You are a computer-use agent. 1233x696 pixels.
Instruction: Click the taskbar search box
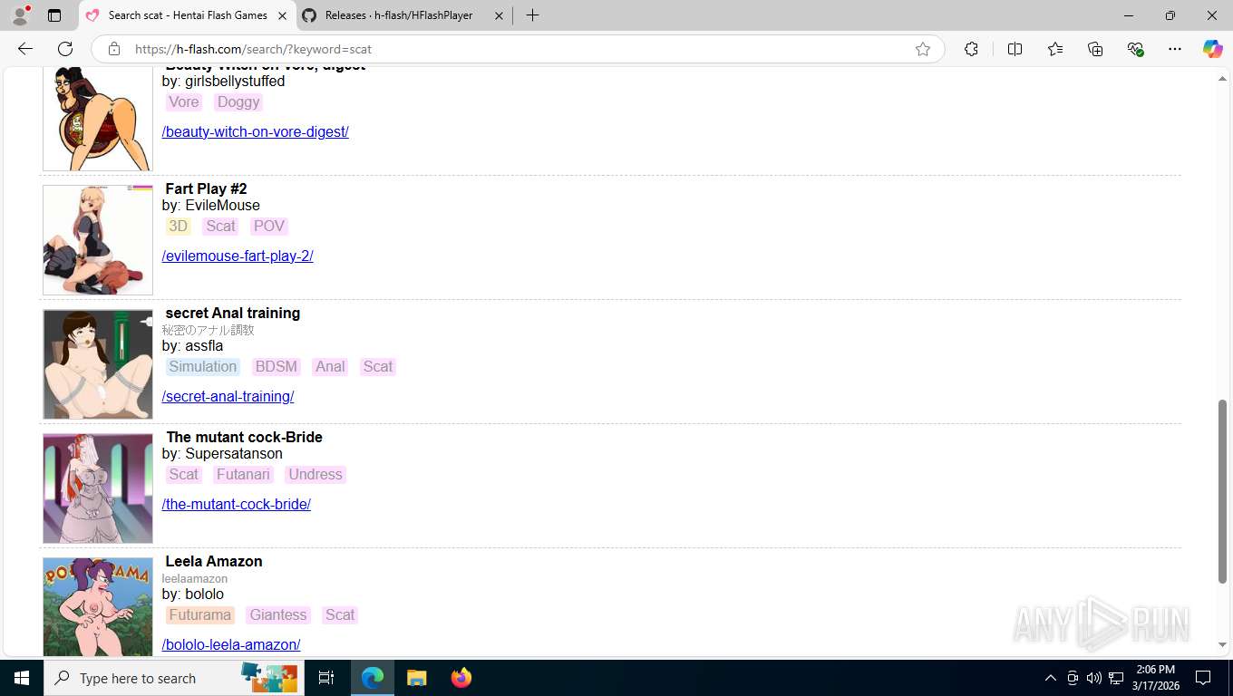174,678
